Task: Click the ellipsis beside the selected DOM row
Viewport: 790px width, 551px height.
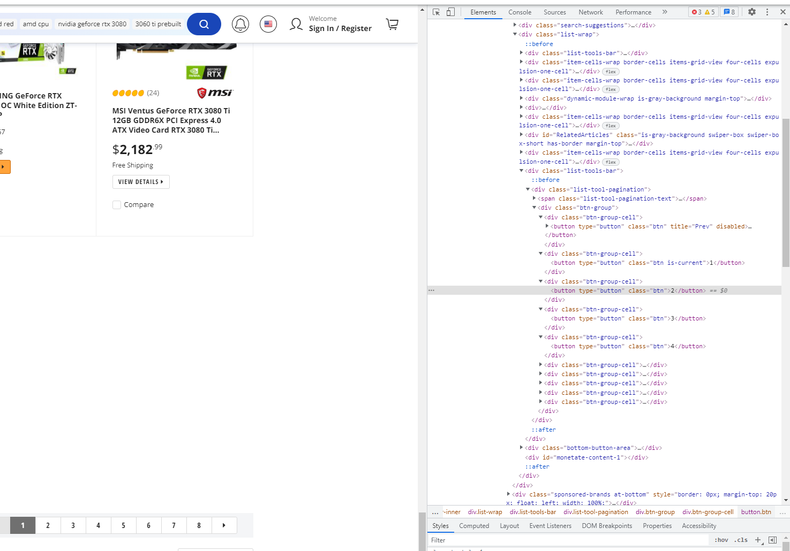Action: pos(431,290)
